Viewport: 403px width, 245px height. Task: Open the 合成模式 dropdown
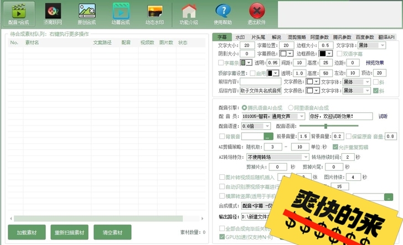coord(257,206)
